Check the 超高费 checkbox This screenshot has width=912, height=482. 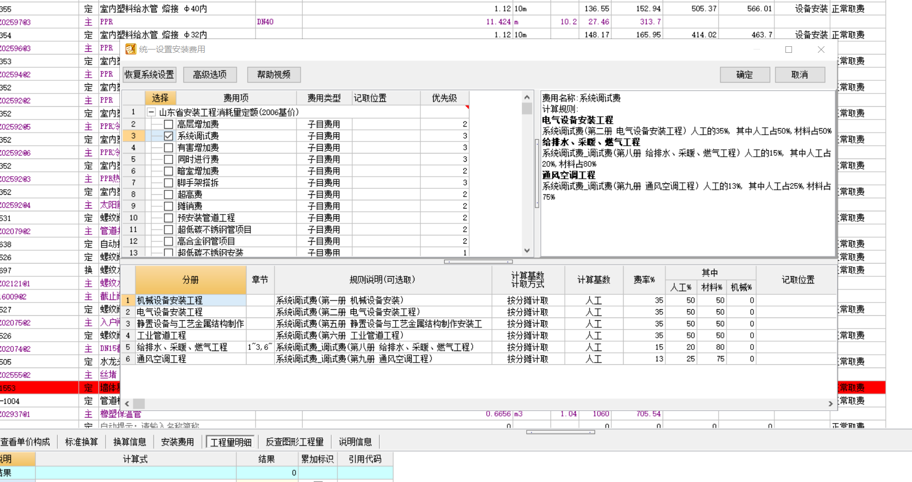point(168,194)
